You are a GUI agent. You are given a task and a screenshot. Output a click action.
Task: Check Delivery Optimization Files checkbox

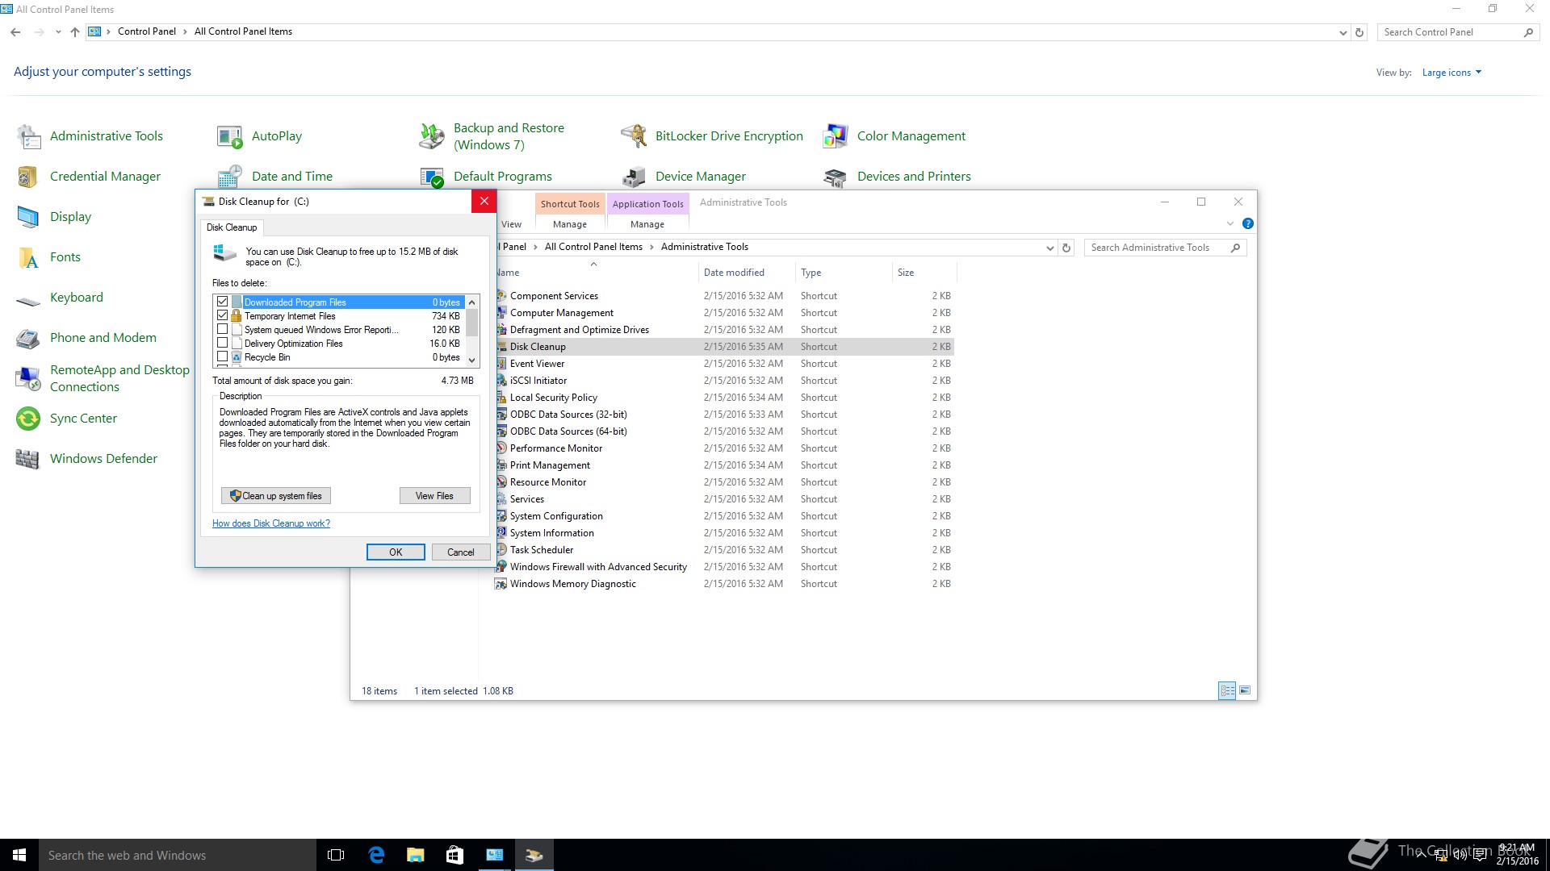223,343
